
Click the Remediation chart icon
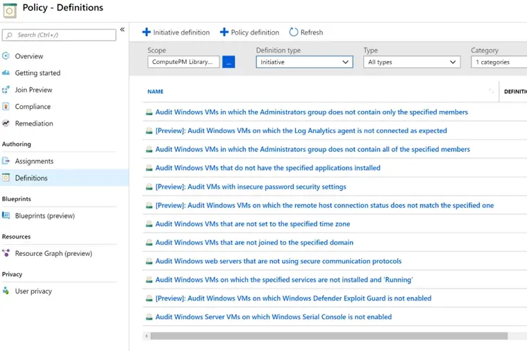point(6,123)
